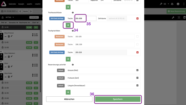Open the MITTAG shift dropdown
186x105 pixels.
coord(10,17)
